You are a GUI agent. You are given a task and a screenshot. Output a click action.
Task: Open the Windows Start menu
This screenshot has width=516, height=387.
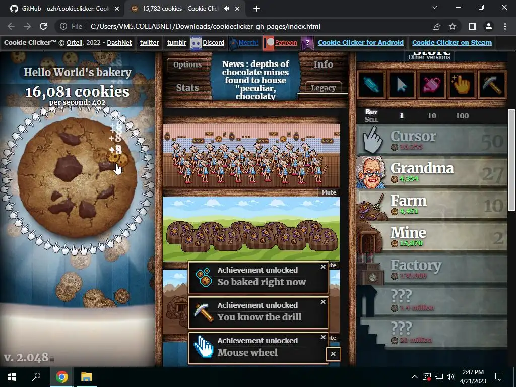pyautogui.click(x=12, y=377)
